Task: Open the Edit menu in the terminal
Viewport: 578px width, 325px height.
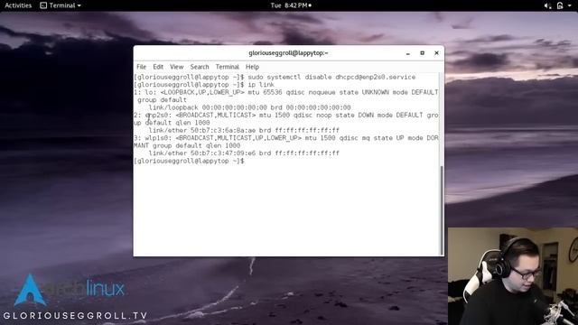Action: coord(158,67)
